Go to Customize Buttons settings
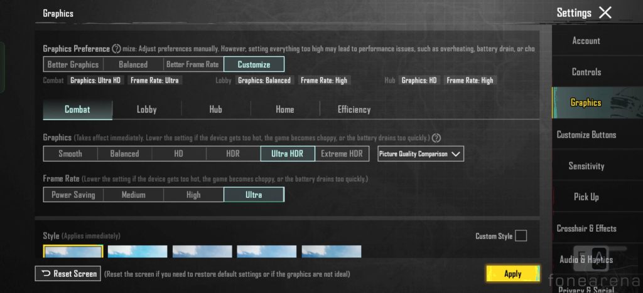 tap(586, 135)
